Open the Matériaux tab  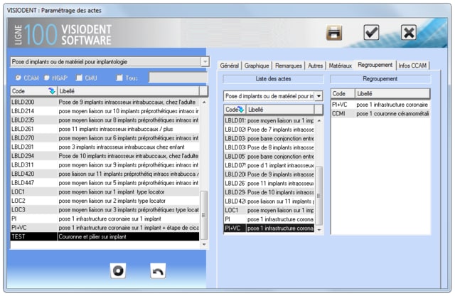click(x=341, y=65)
